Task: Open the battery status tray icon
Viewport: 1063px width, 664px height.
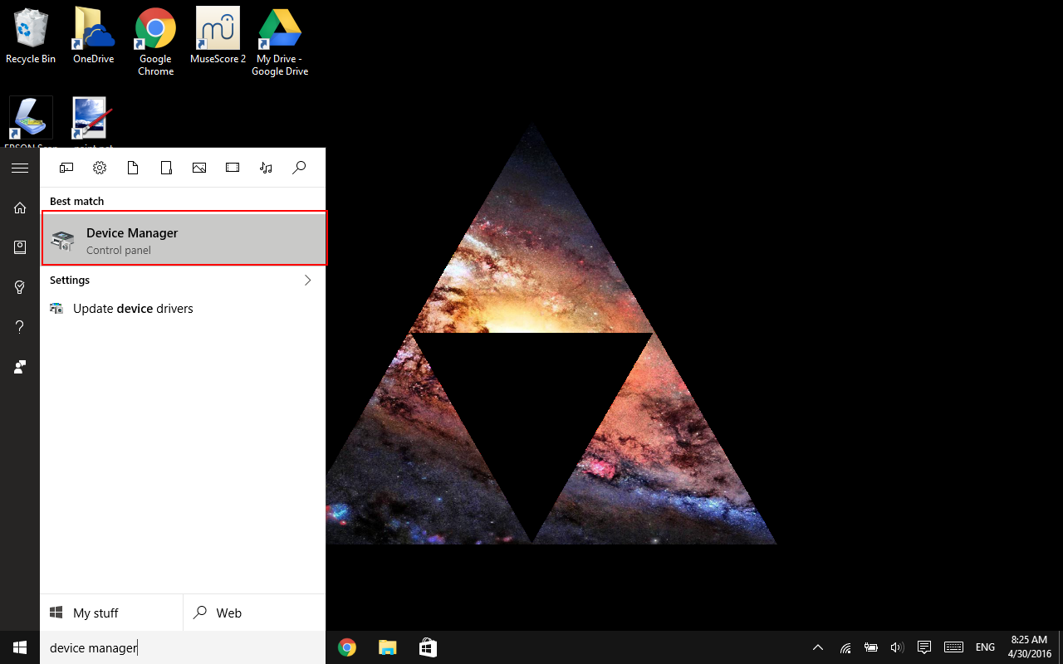Action: (871, 647)
